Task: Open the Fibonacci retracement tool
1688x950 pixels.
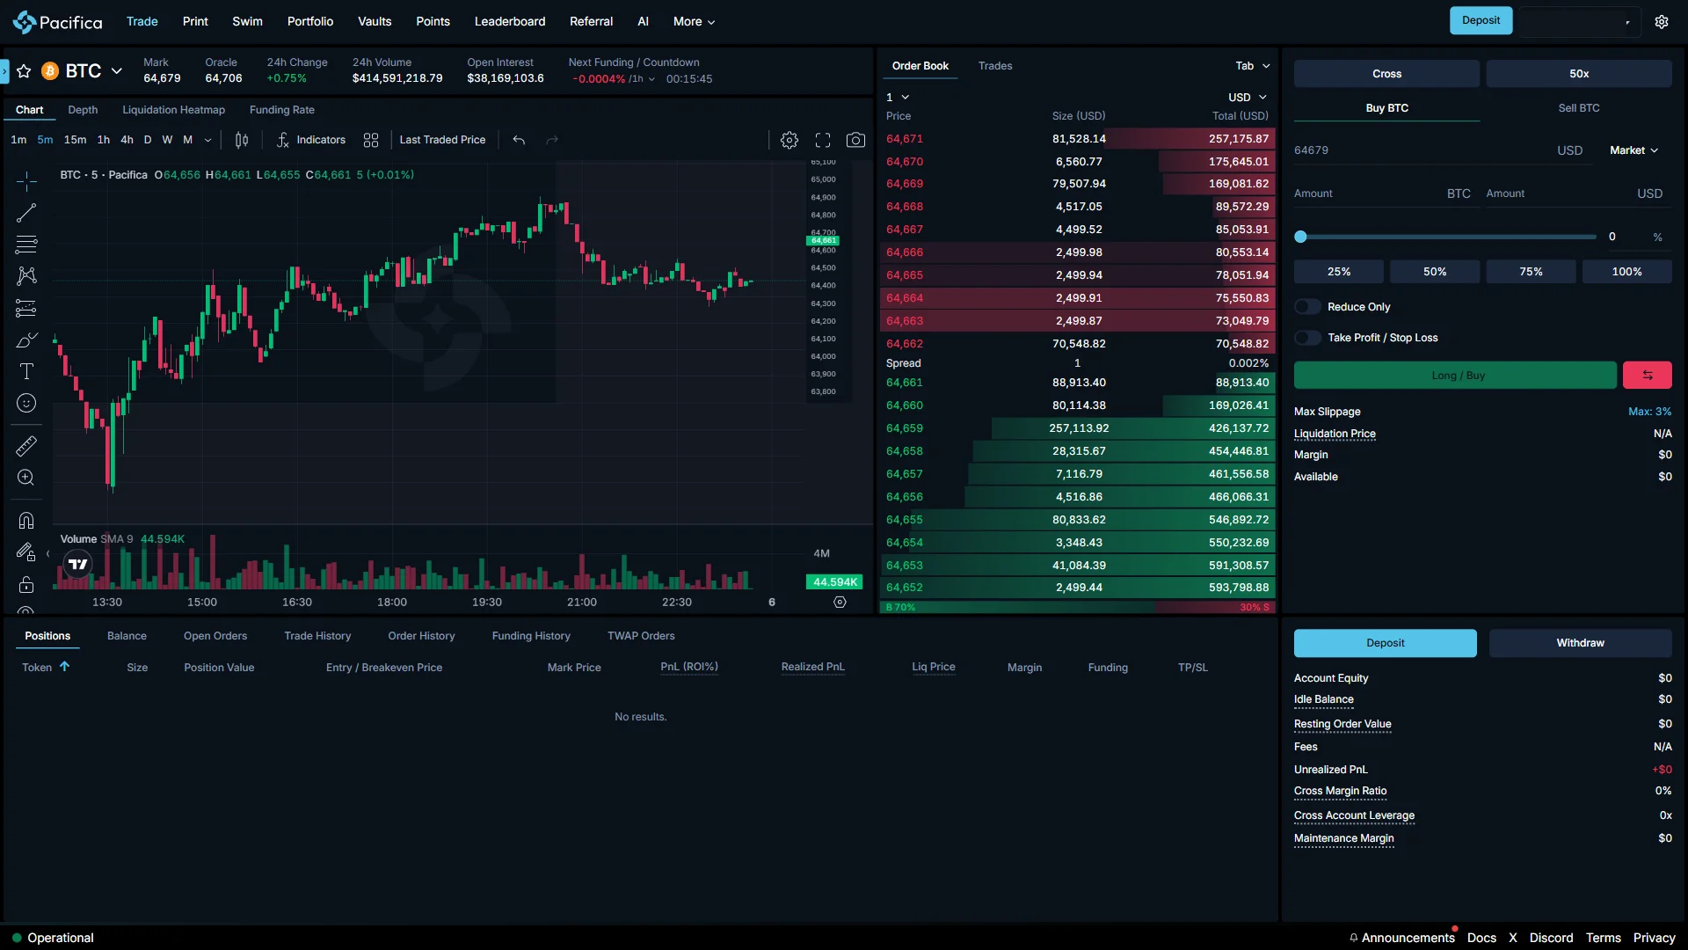Action: point(26,245)
